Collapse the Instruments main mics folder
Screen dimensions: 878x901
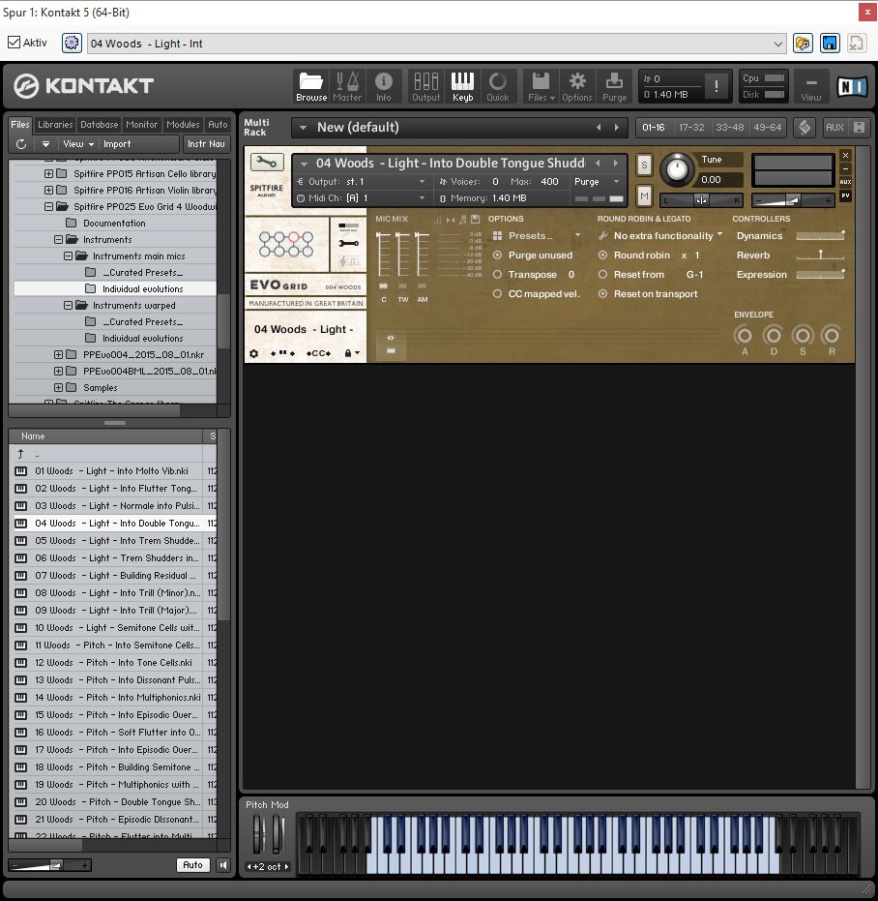(68, 256)
